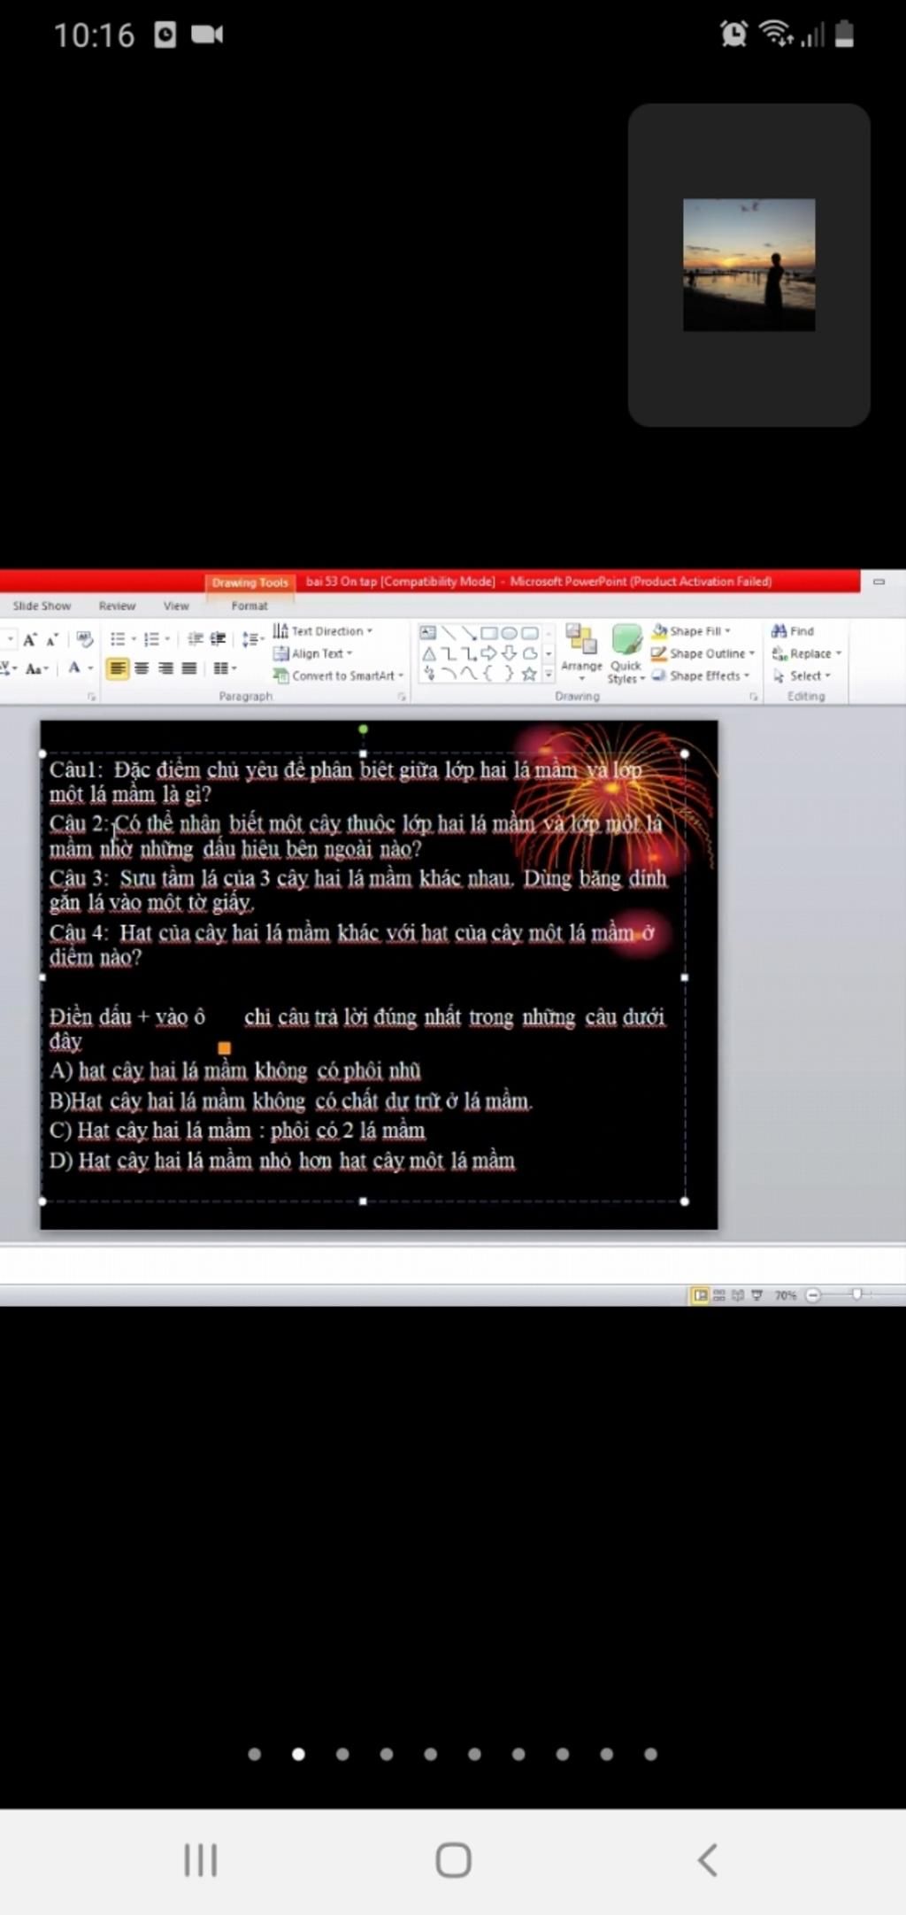Viewport: 906px width, 1915px height.
Task: Click the zoom slider handle
Action: 856,1294
